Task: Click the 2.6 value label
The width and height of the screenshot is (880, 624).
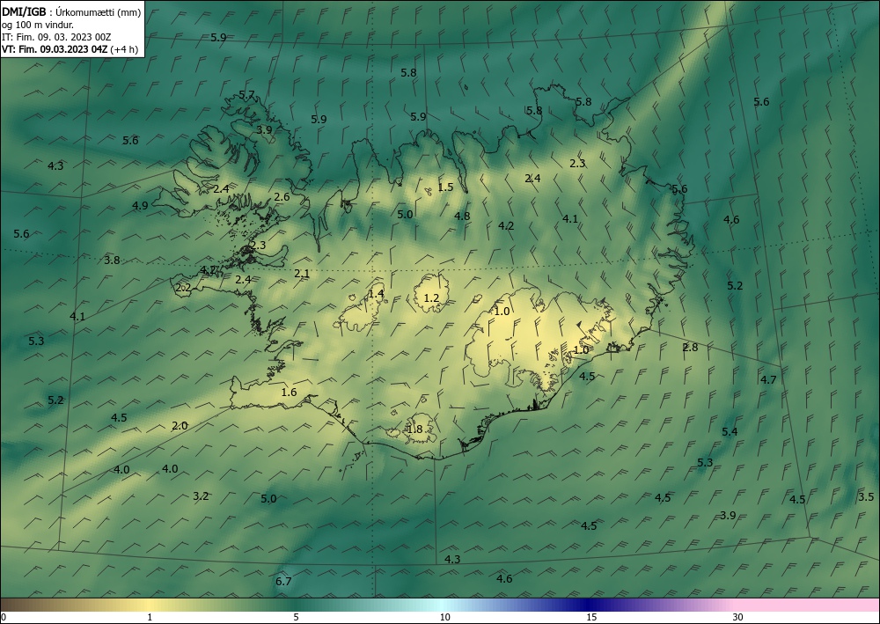Action: point(282,197)
